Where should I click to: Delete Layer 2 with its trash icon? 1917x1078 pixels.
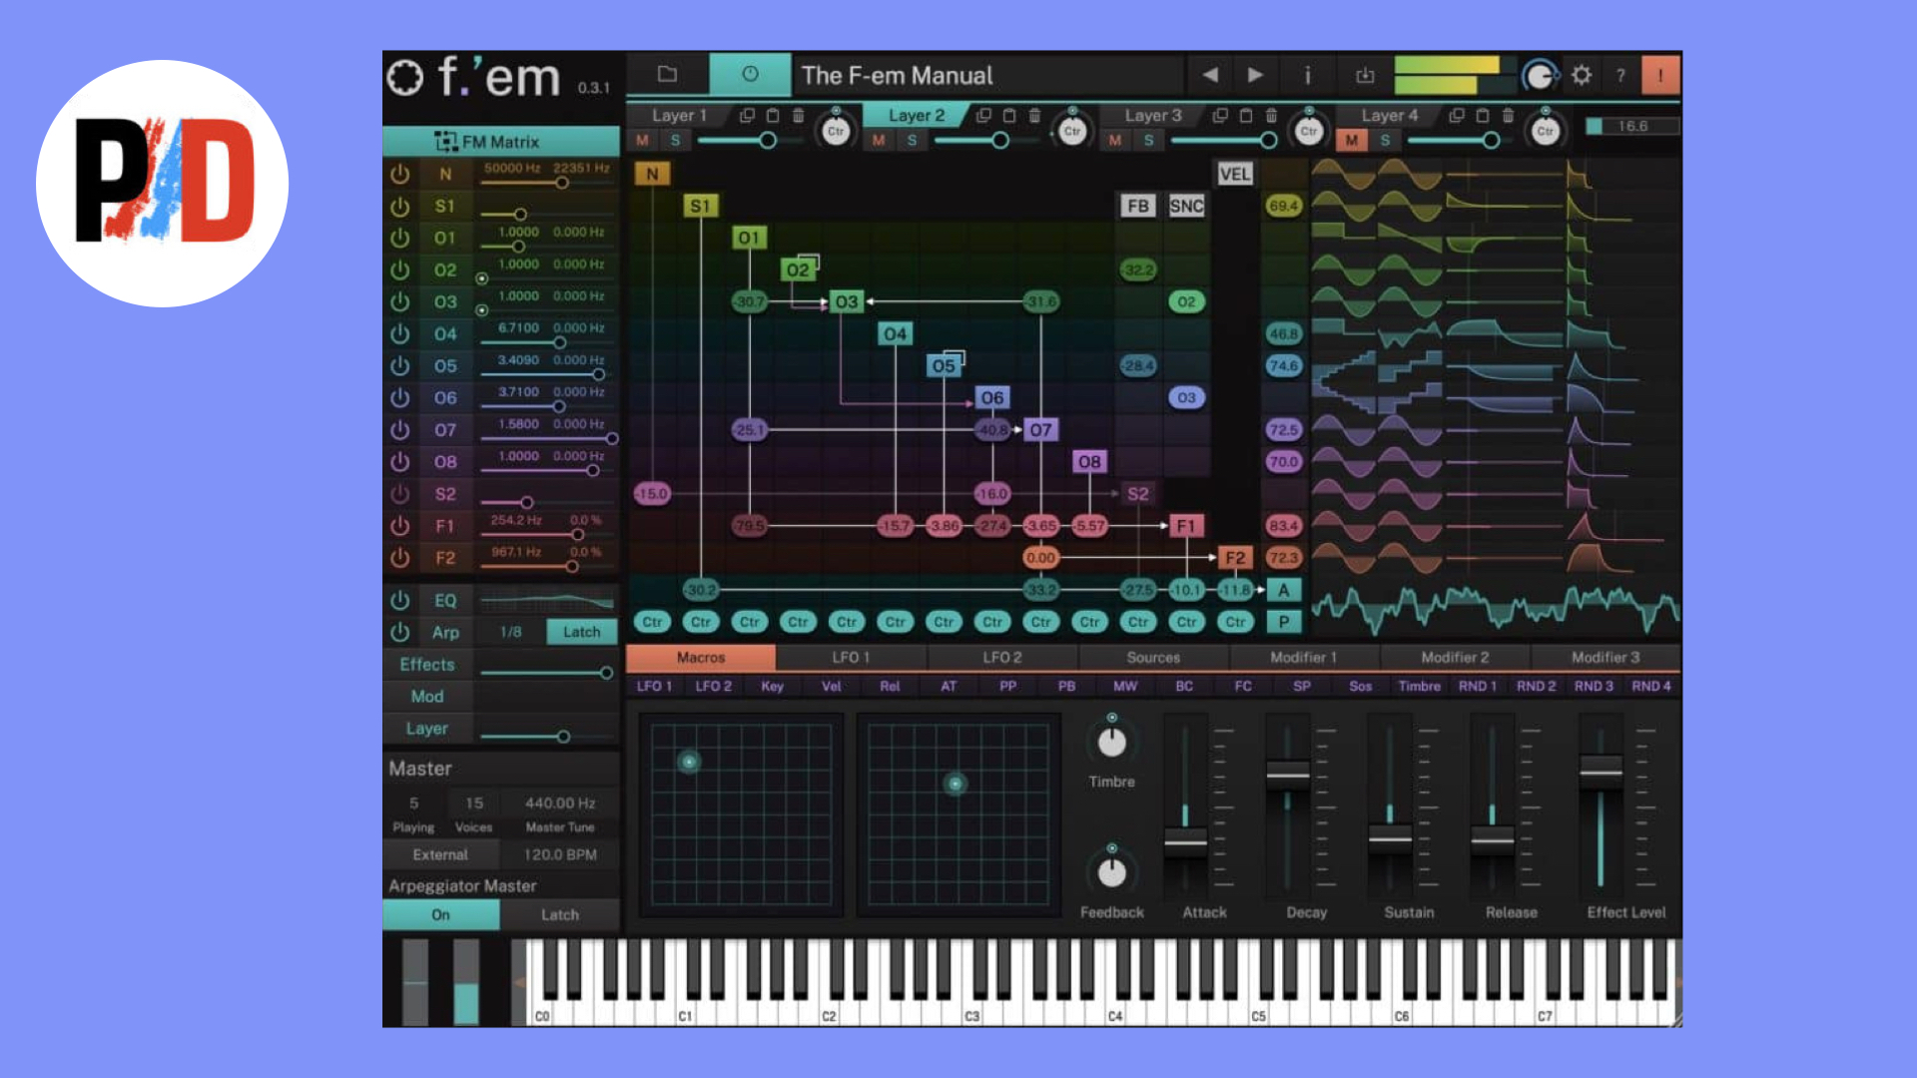1034,115
